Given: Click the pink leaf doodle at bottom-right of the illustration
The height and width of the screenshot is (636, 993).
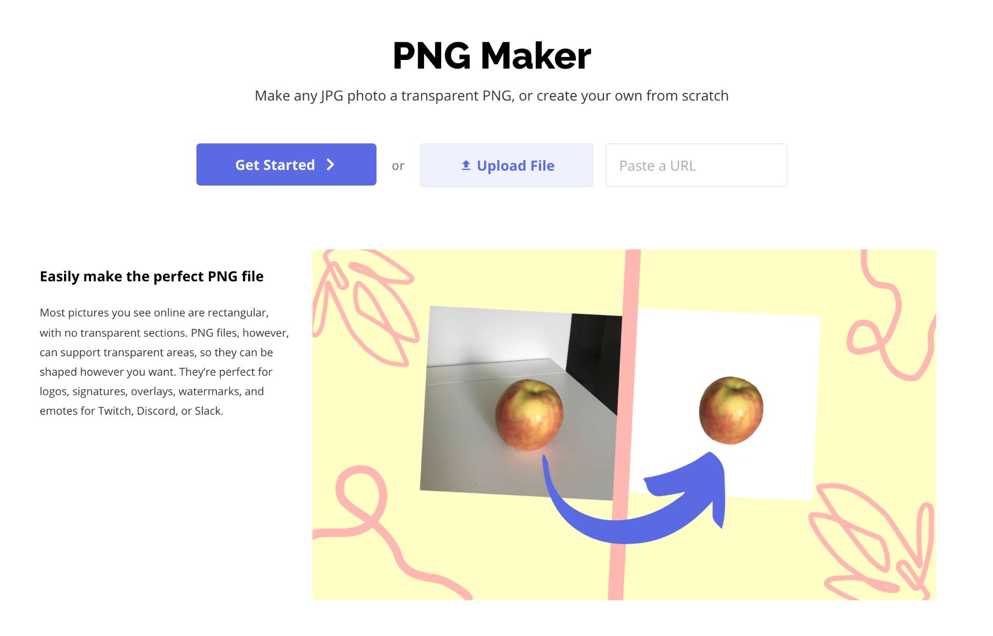Looking at the screenshot, I should click(874, 540).
